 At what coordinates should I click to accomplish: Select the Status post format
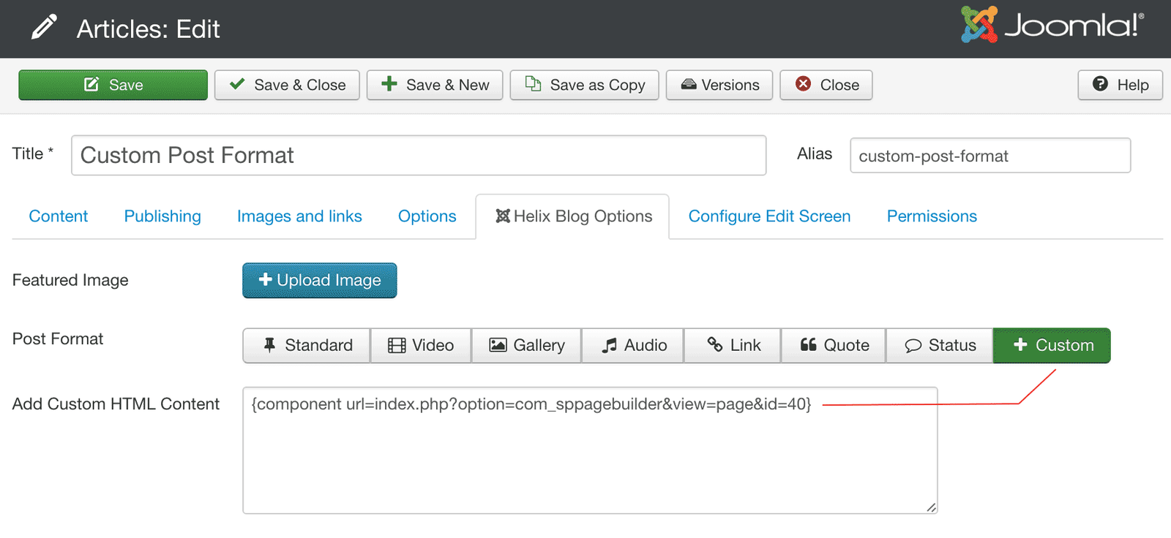939,345
